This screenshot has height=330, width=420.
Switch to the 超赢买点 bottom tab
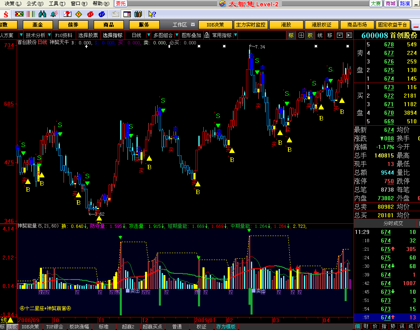pos(152,327)
